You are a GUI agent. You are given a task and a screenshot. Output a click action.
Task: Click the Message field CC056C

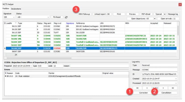(x=159, y=70)
